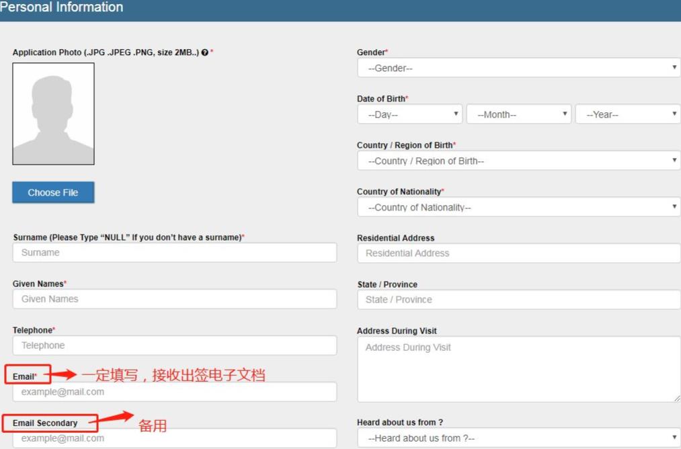
Task: Select the primary Email input field
Action: click(174, 392)
